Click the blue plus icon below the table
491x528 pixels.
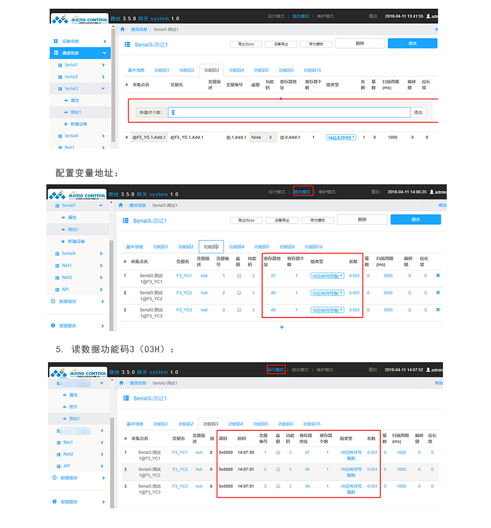point(282,326)
